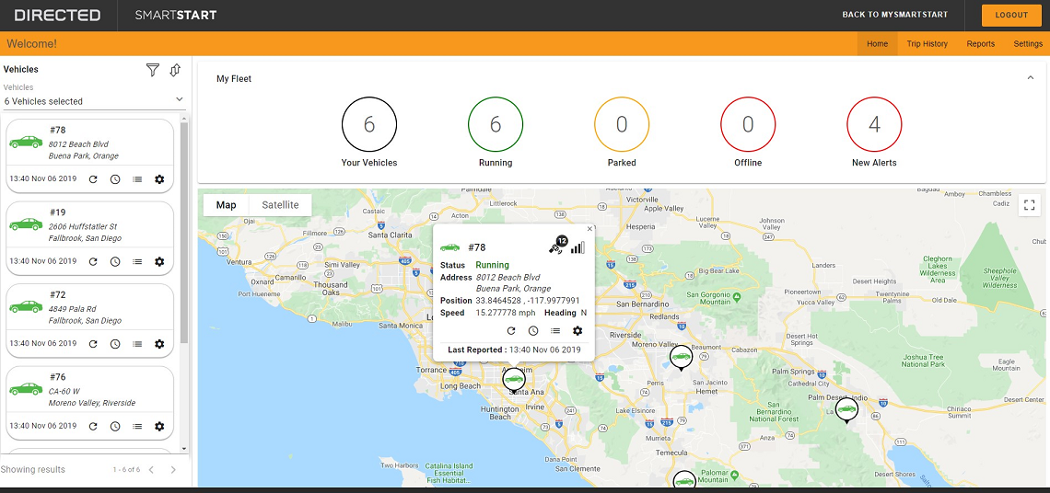Click history clock icon in map popup
The image size is (1050, 493).
point(533,330)
